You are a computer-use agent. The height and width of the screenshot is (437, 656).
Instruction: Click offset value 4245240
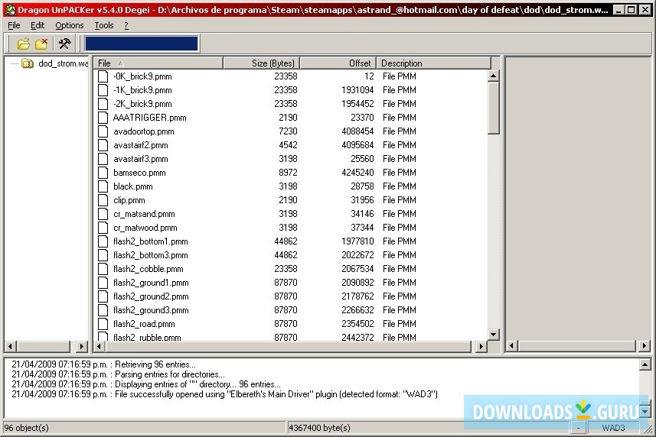(357, 173)
